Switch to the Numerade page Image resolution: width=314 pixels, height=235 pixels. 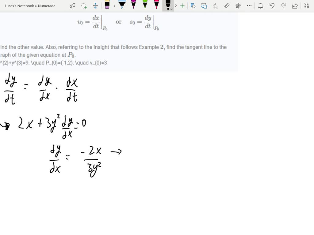click(x=46, y=6)
